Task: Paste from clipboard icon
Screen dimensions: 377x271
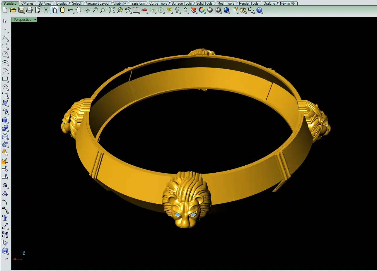Action: [x=62, y=10]
